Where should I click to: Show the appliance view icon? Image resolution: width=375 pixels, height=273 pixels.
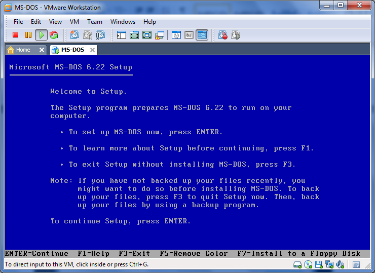(x=189, y=35)
